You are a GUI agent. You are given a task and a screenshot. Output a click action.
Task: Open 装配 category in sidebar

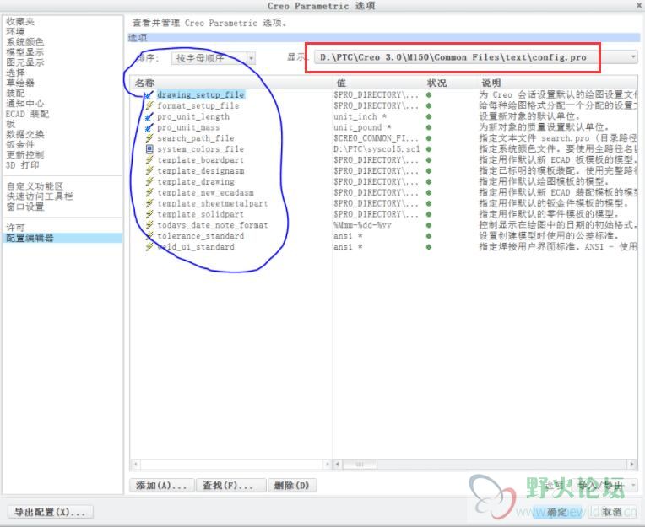pos(15,94)
